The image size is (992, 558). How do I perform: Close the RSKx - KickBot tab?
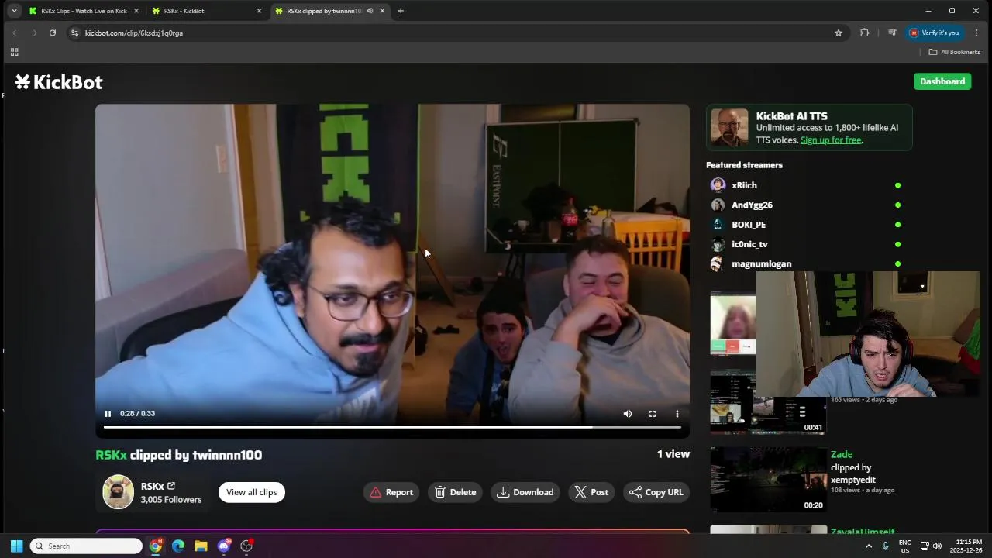(x=259, y=11)
